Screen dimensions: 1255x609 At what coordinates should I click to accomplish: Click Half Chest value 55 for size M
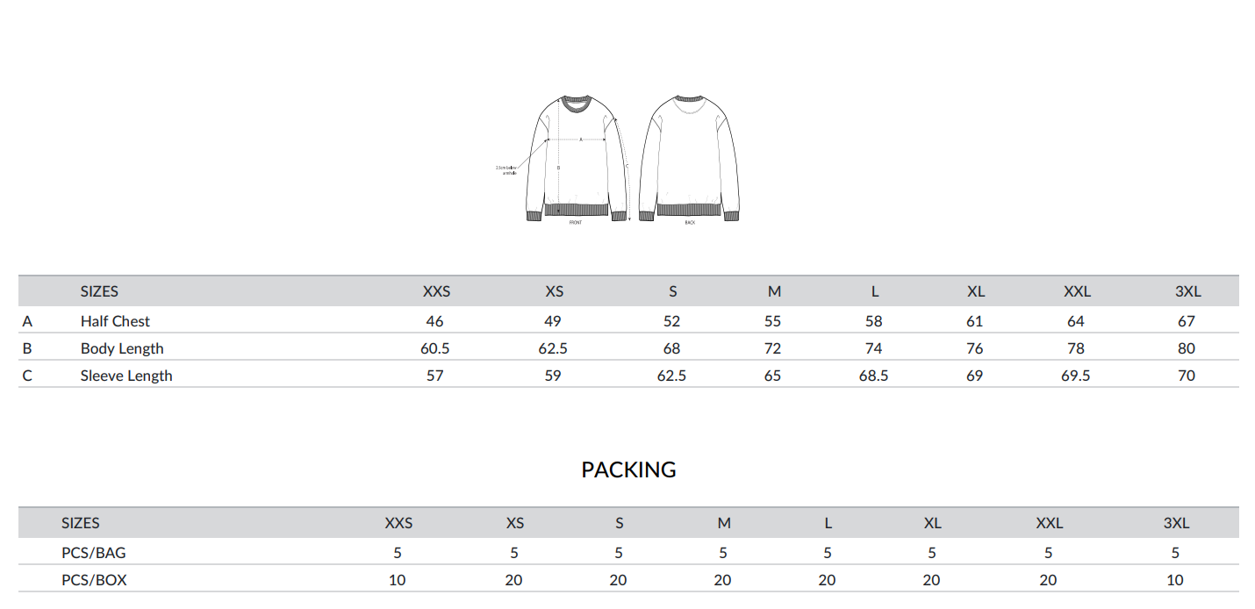tap(772, 321)
